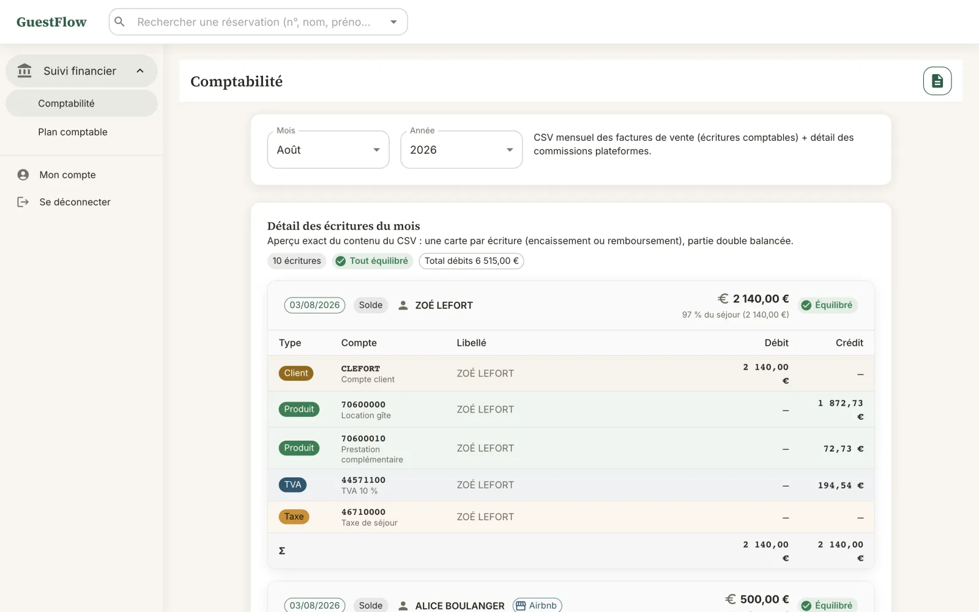Select Se déconnecter to log out
This screenshot has width=979, height=612.
81,202
